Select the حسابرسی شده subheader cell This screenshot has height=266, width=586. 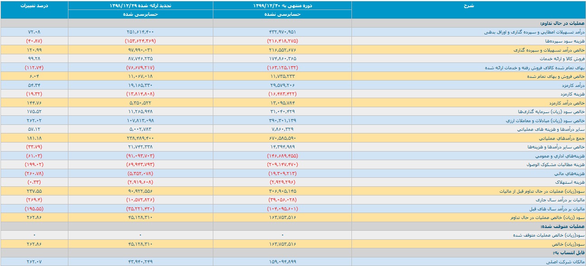(x=140, y=14)
